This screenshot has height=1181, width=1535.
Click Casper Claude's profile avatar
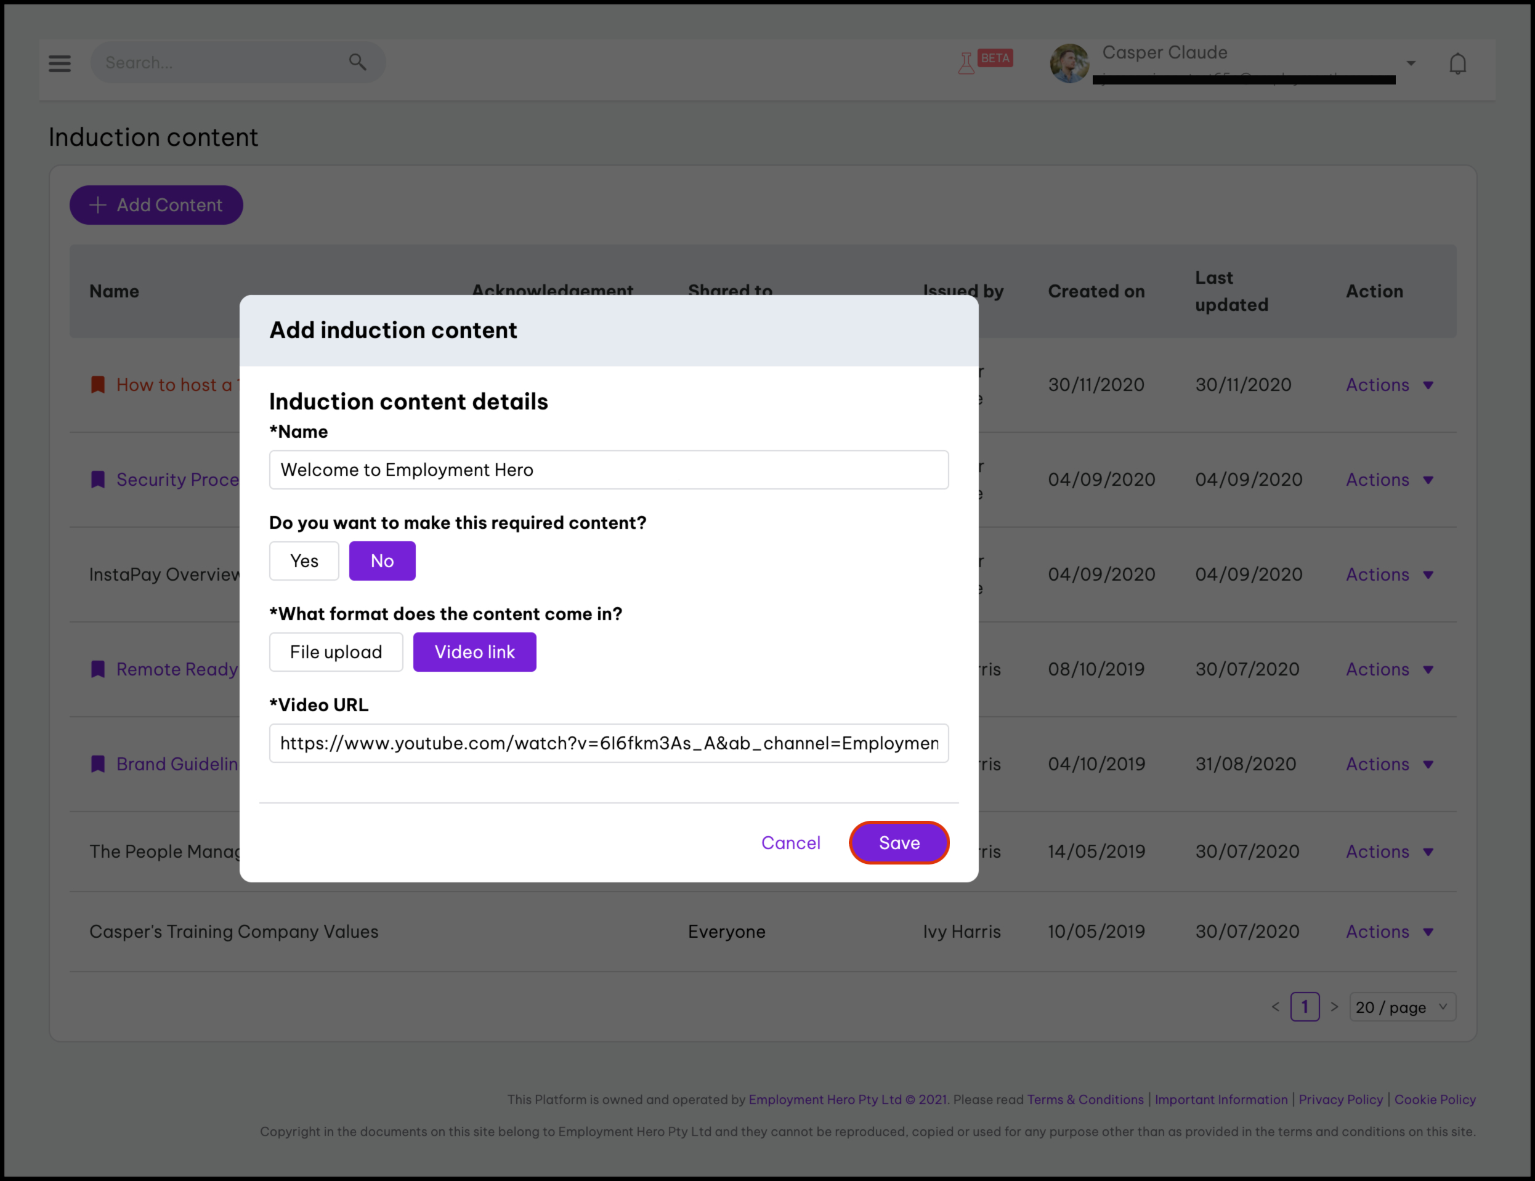pyautogui.click(x=1069, y=64)
